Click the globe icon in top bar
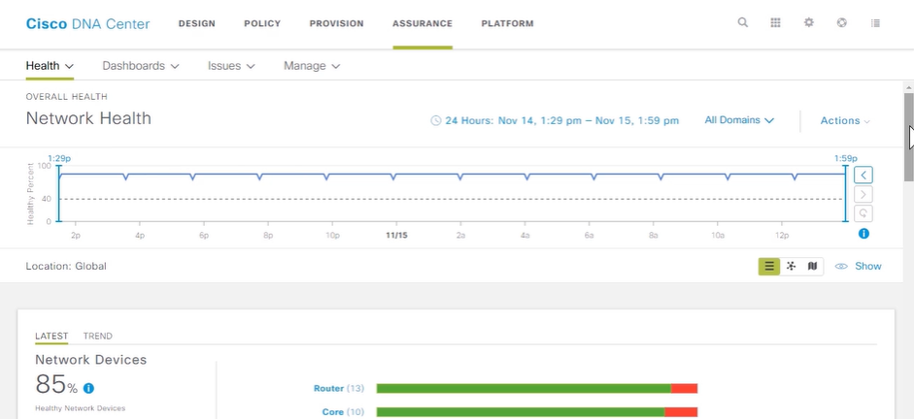 pos(841,22)
